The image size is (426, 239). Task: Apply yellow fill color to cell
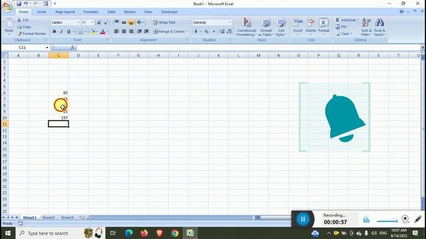click(93, 32)
